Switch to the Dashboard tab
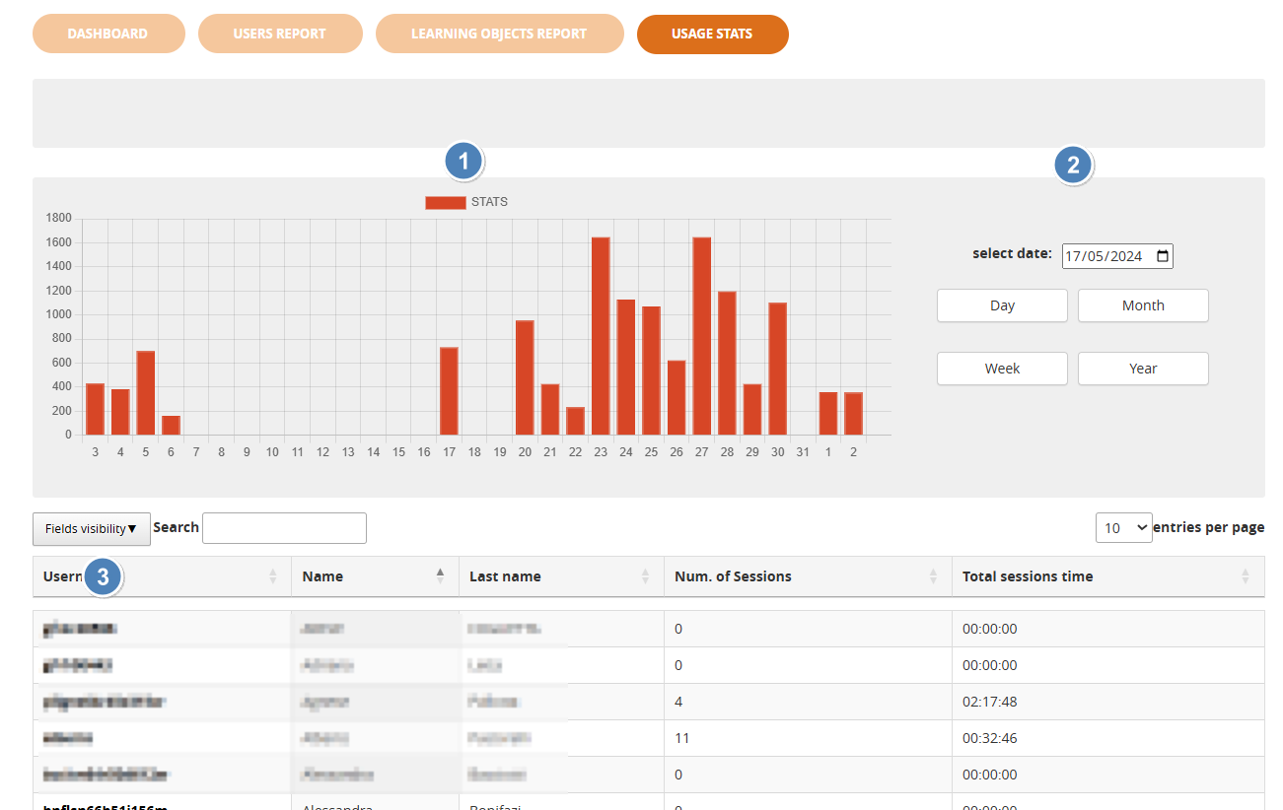Viewport: 1283px width, 810px height. click(107, 34)
